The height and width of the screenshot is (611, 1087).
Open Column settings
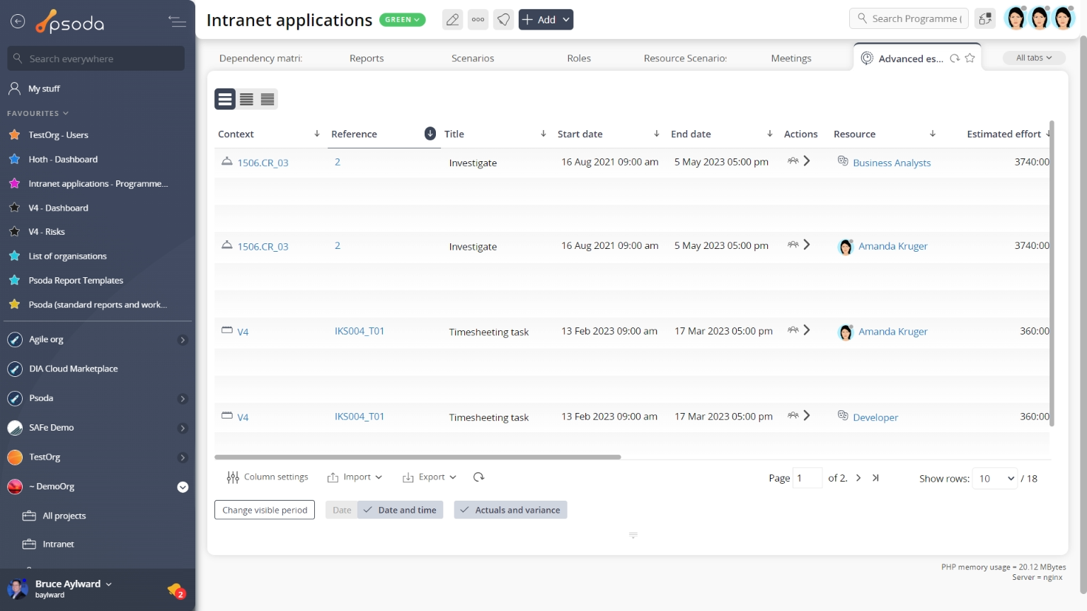[x=268, y=477]
